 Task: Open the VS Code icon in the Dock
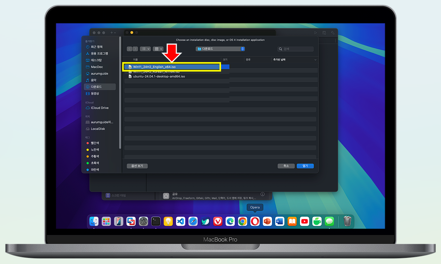pos(180,221)
